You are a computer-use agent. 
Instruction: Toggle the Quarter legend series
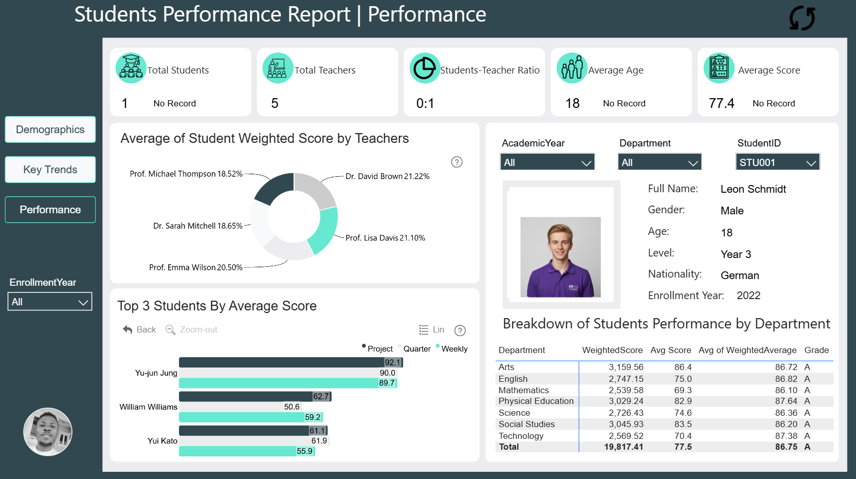(x=414, y=348)
